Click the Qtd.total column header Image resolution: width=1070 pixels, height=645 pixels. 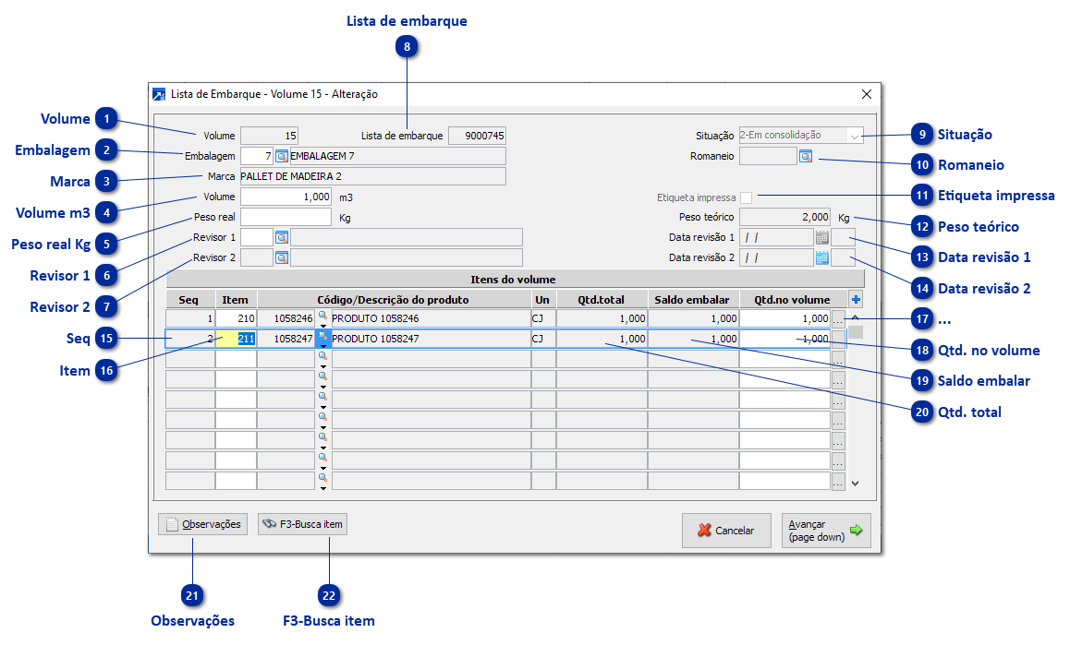(x=602, y=299)
